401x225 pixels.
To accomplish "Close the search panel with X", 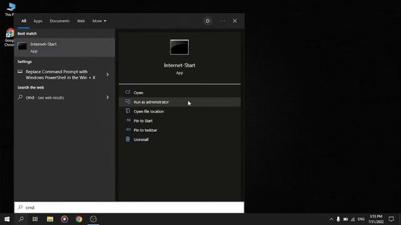I will (x=234, y=21).
